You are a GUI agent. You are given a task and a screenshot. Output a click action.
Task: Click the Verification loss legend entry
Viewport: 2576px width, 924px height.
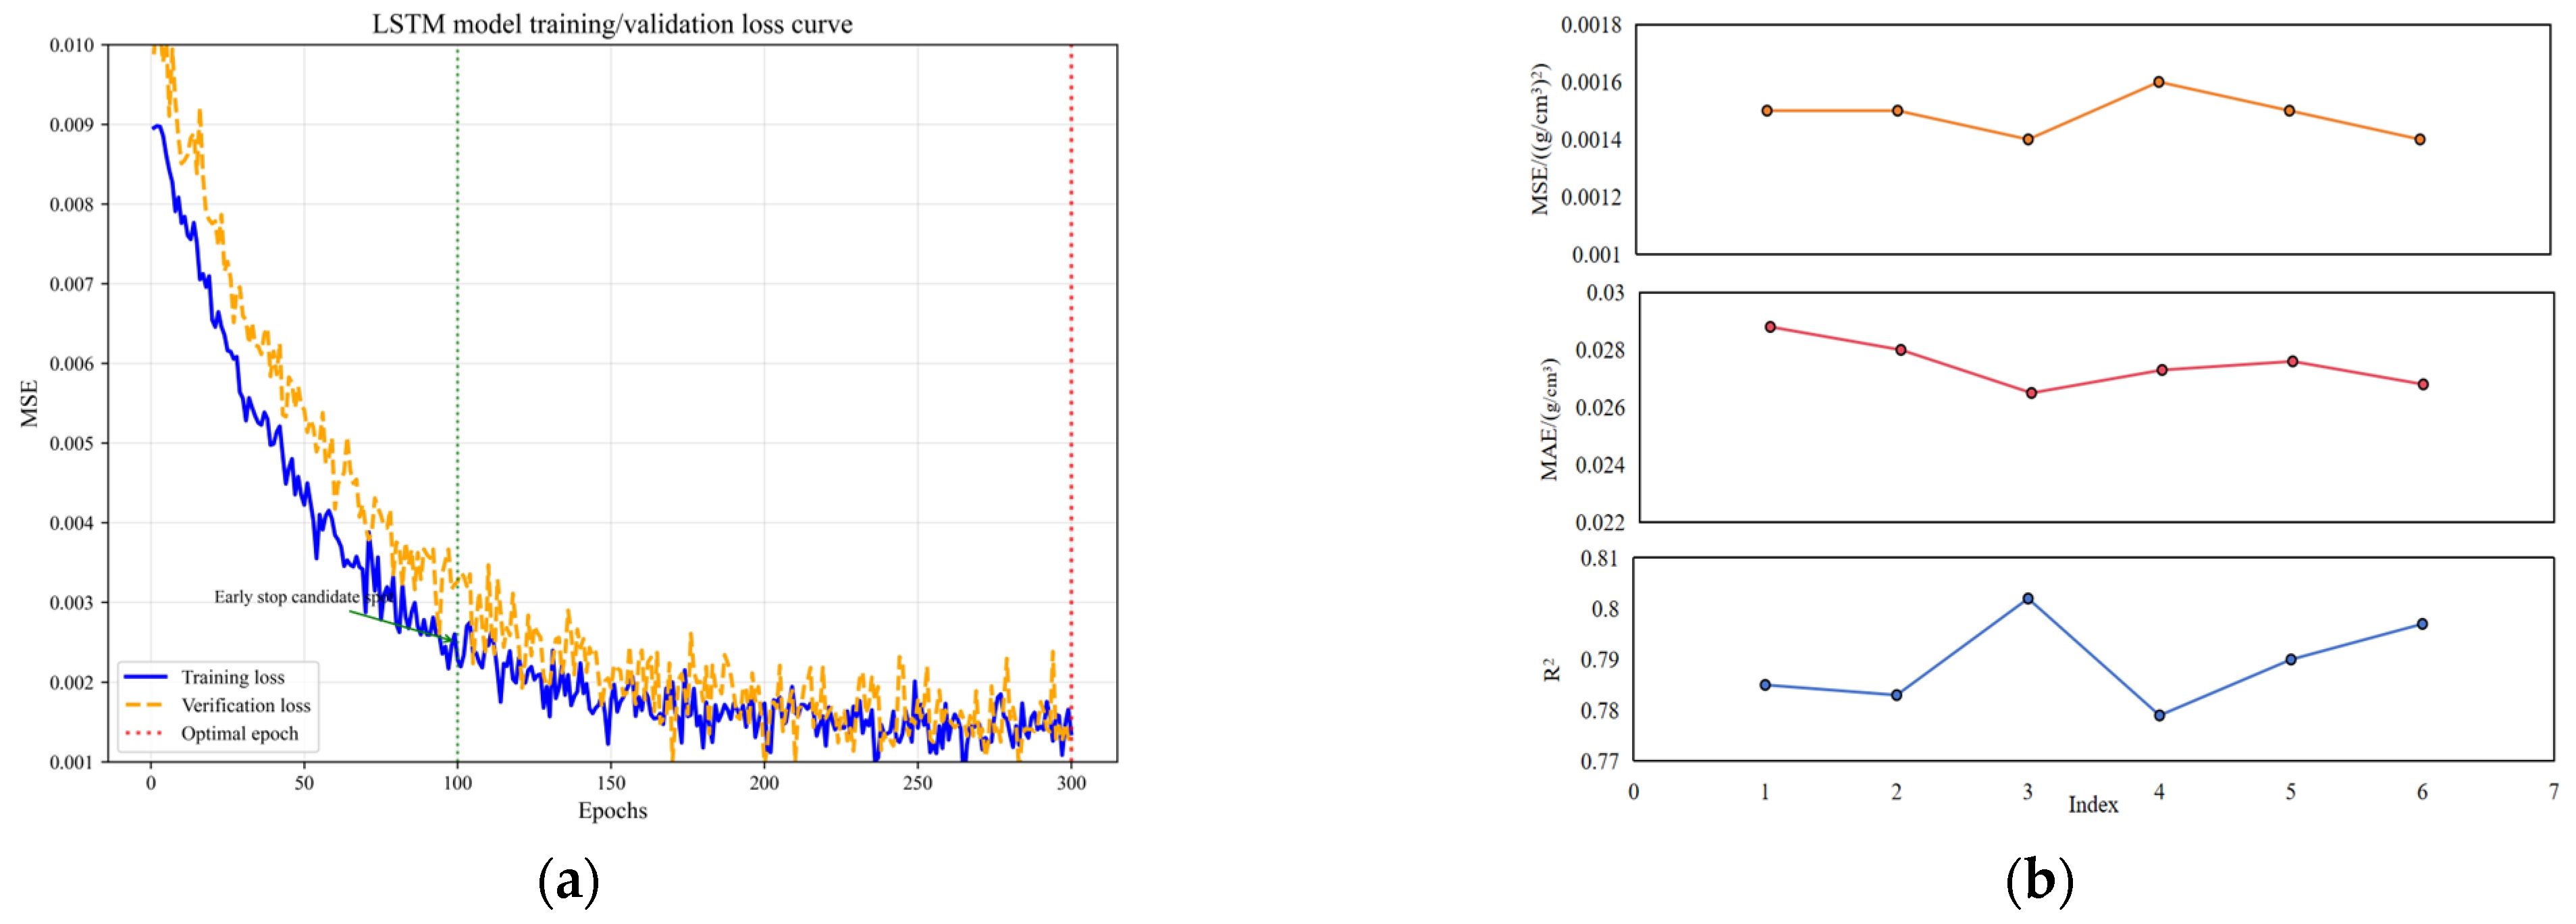click(x=245, y=705)
